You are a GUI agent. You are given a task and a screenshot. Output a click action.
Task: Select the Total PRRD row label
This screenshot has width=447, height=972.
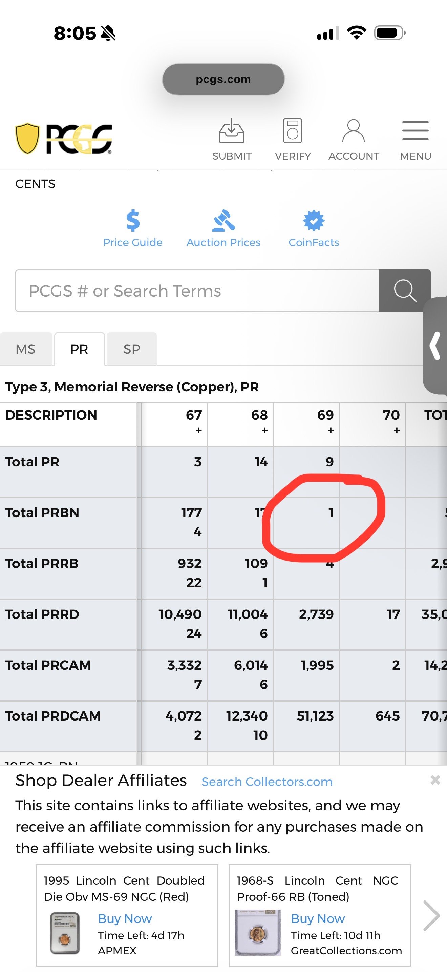tap(42, 614)
